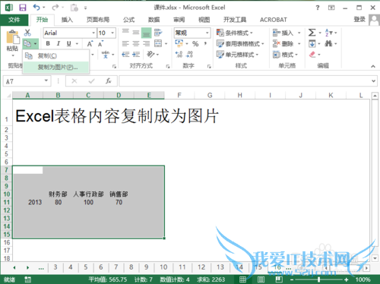380x284 pixels.
Task: Increase decimal places icon
Action: (x=179, y=54)
